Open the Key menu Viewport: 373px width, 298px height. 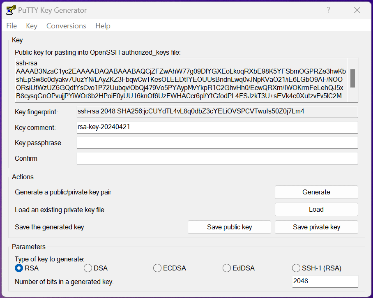(x=32, y=26)
